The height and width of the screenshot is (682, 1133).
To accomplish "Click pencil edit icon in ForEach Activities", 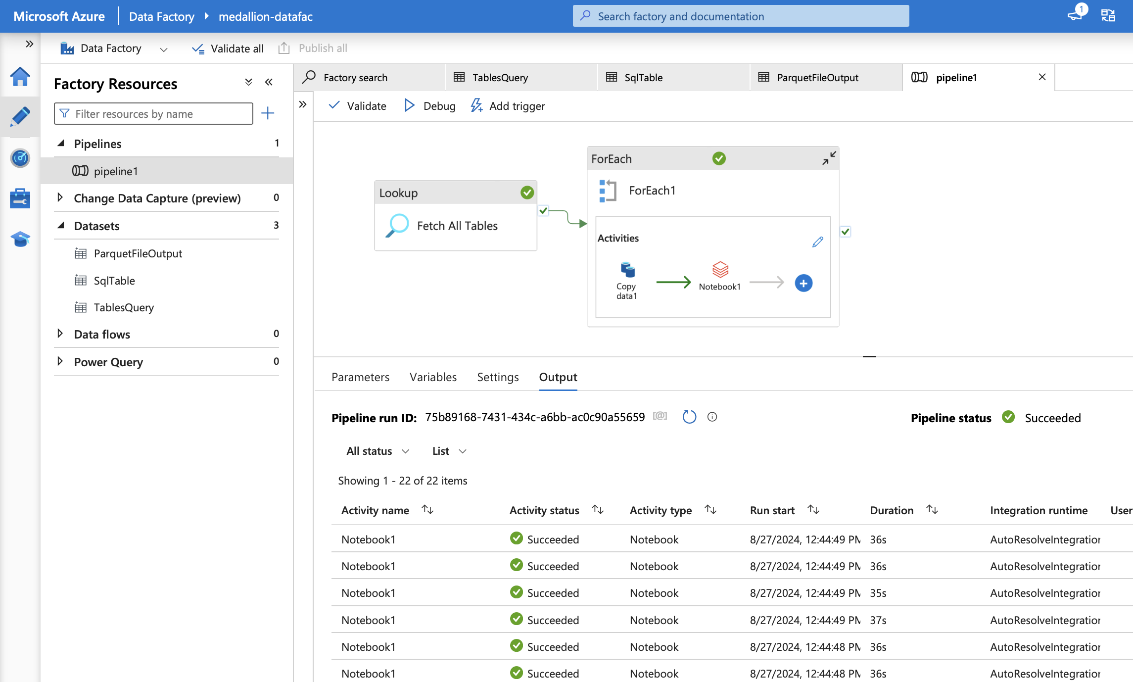I will [x=817, y=242].
